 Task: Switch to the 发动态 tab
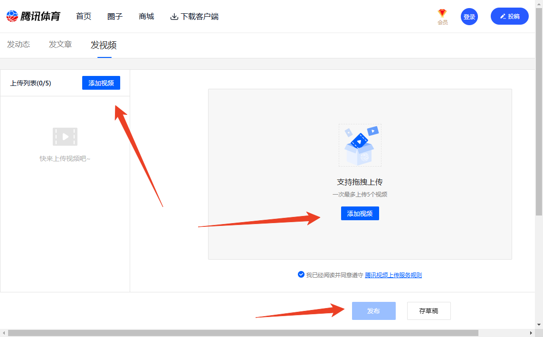tap(19, 44)
